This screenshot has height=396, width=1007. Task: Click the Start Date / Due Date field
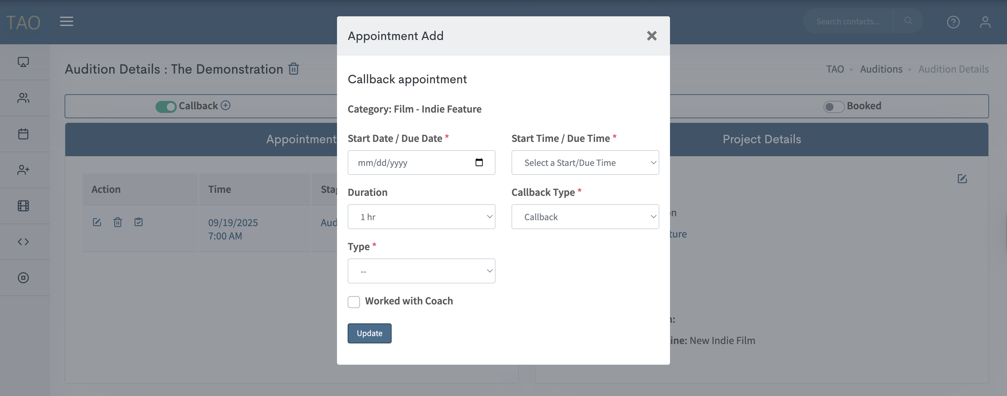coord(414,163)
